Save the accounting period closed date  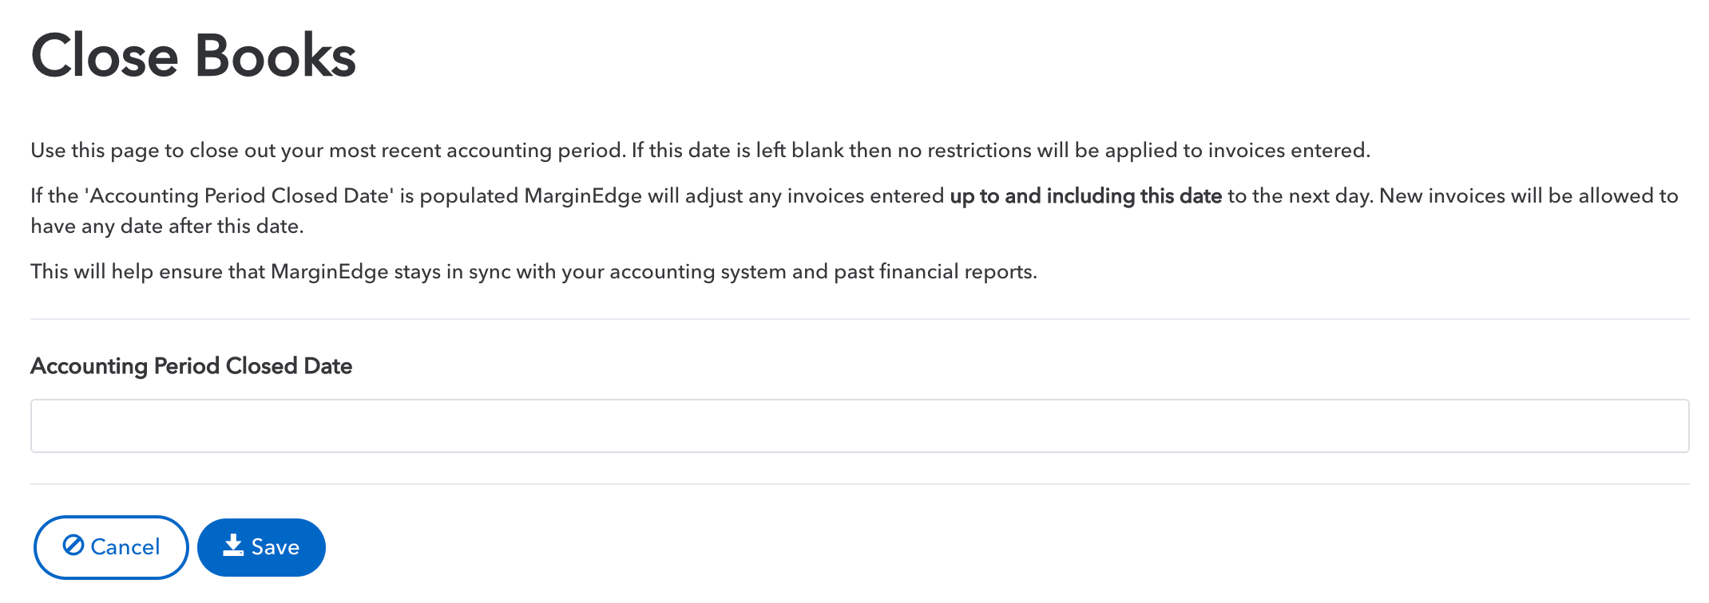(261, 547)
